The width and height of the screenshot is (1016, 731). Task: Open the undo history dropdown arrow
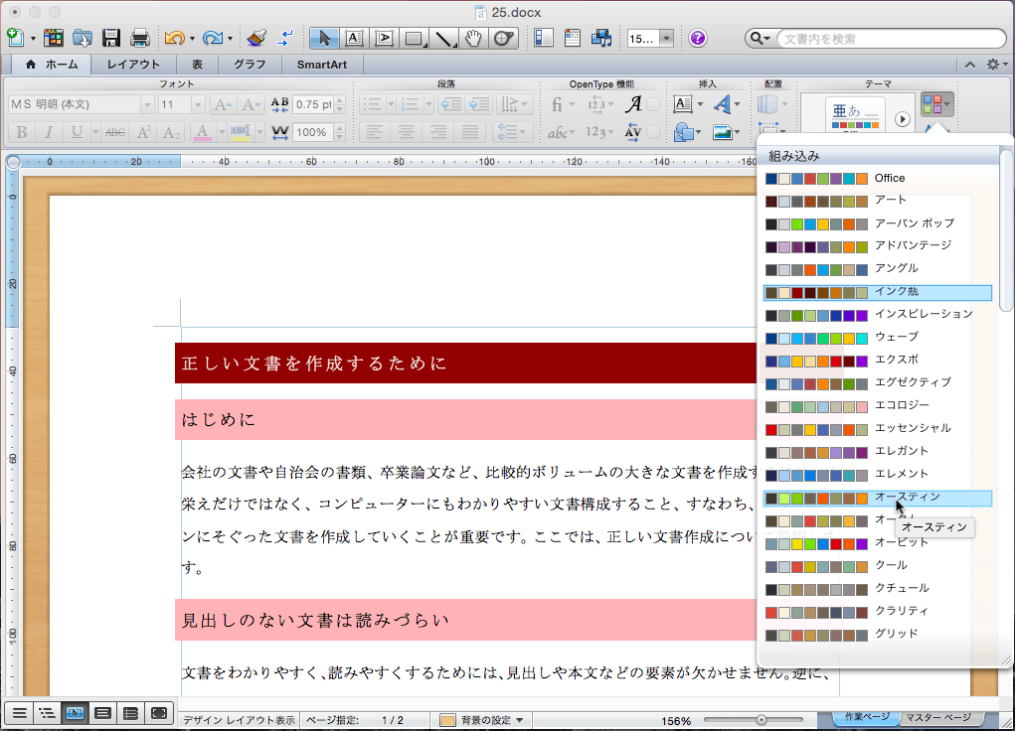tap(193, 39)
